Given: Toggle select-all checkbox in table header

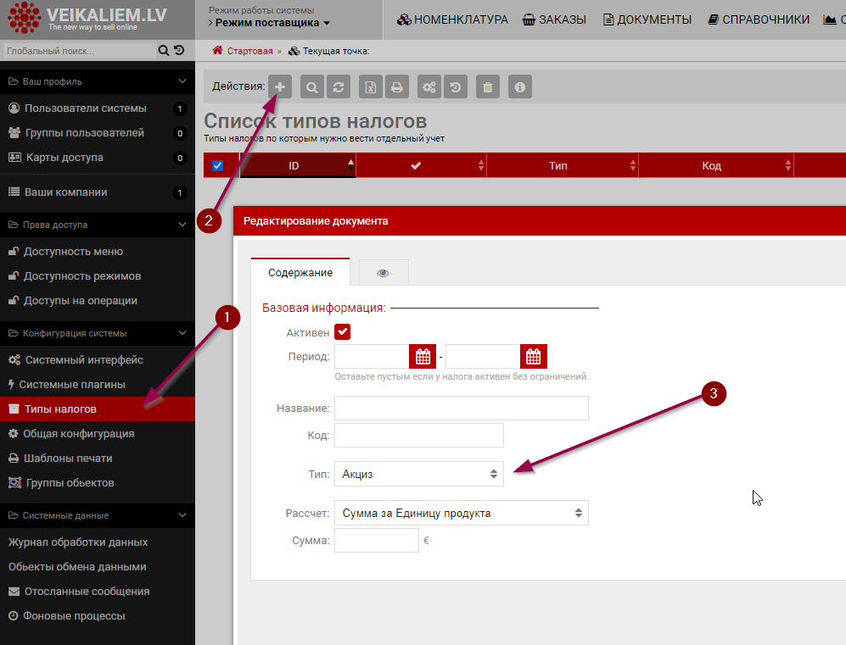Looking at the screenshot, I should [x=217, y=166].
